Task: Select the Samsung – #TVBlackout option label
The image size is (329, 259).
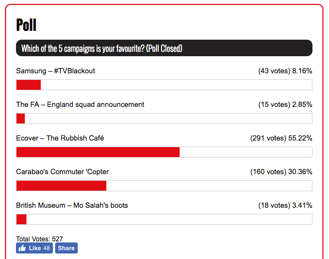Action: [56, 71]
